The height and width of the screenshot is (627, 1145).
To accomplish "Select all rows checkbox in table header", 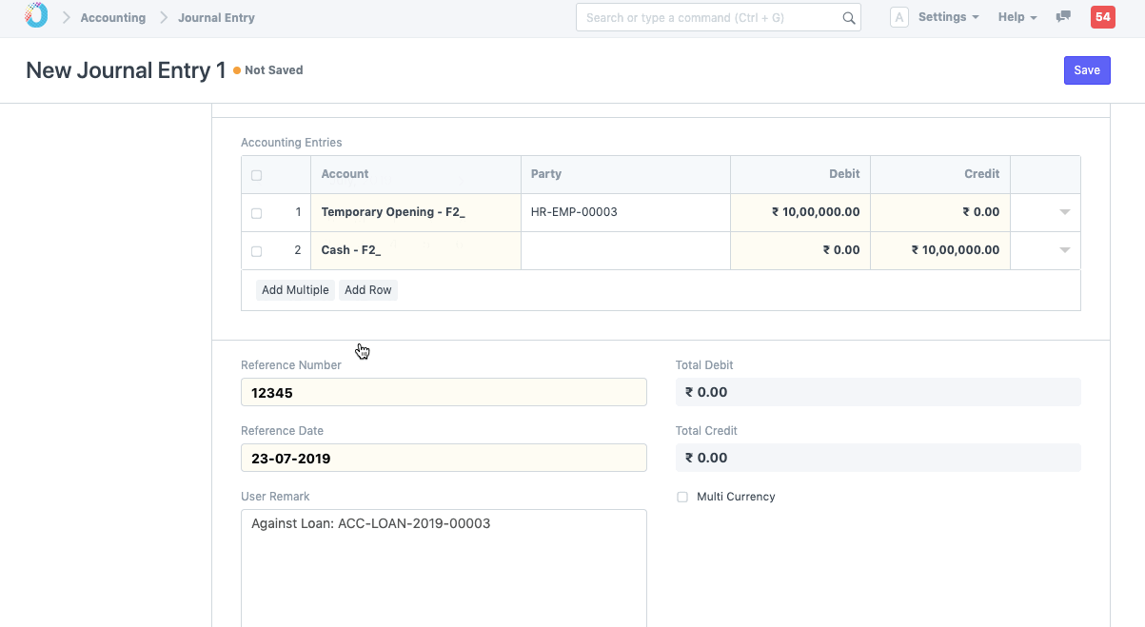I will tap(256, 175).
